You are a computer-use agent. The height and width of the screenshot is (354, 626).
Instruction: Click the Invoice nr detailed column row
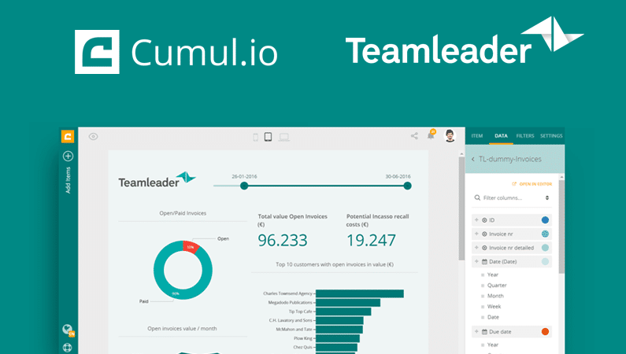click(512, 248)
